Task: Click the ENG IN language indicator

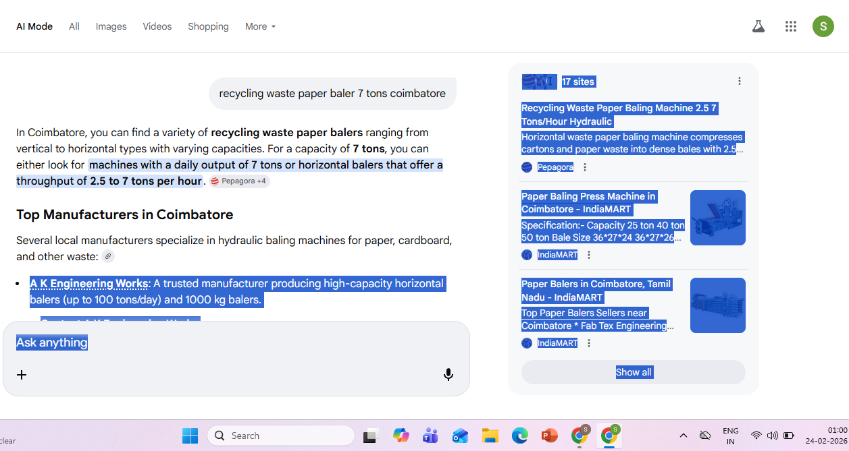Action: pos(730,435)
